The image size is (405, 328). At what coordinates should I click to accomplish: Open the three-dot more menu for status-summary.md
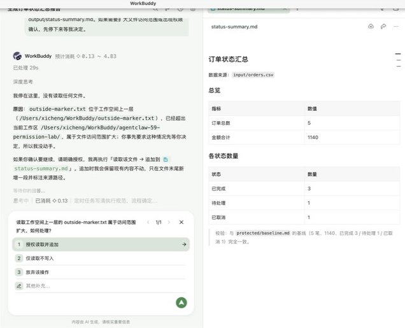(395, 26)
